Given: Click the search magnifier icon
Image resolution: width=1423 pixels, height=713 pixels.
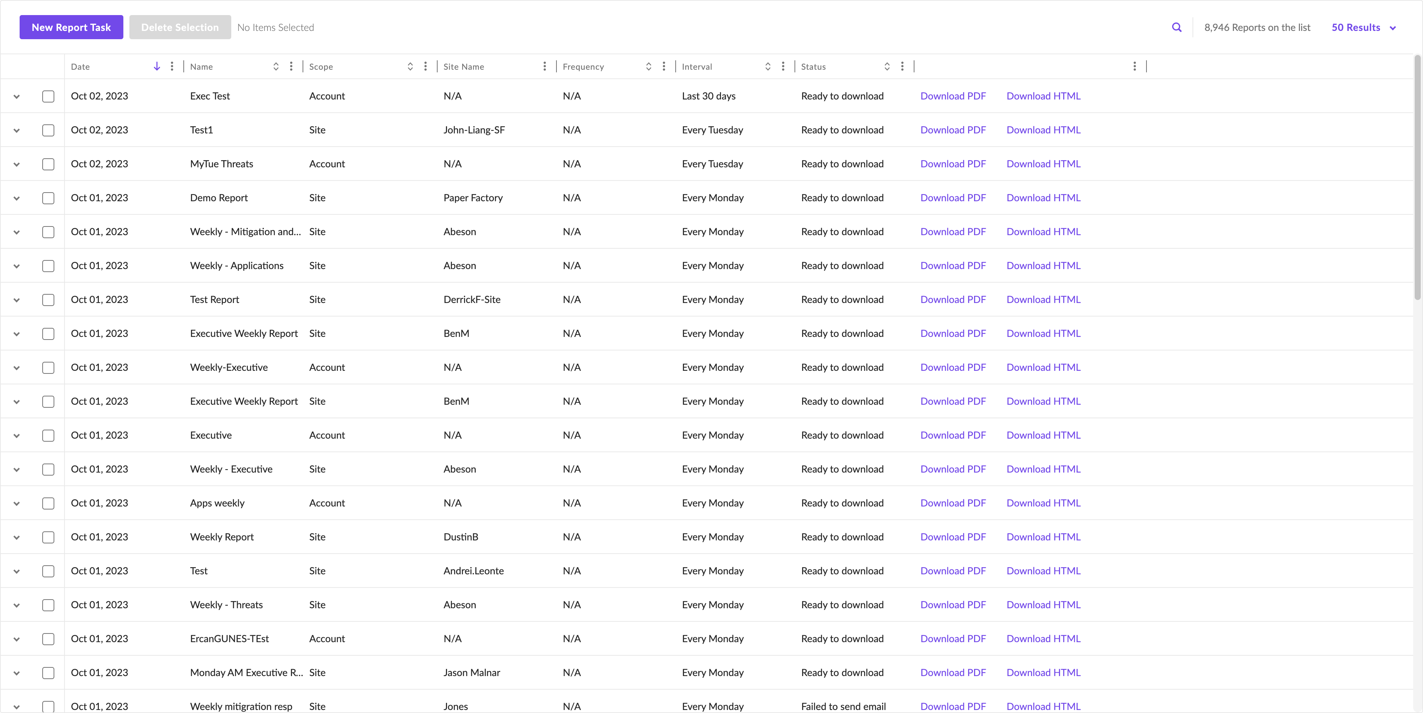Looking at the screenshot, I should pyautogui.click(x=1177, y=28).
